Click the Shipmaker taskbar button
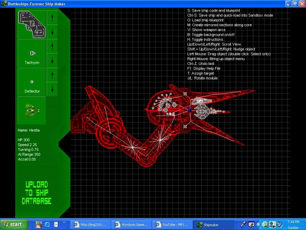The width and height of the screenshot is (306, 230). (213, 225)
